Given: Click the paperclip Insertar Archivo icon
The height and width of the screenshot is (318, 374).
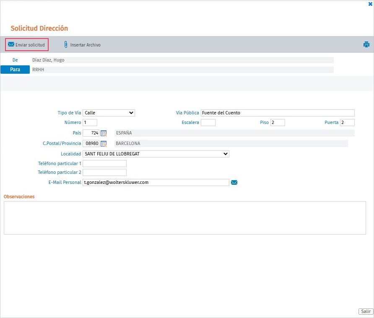Looking at the screenshot, I should point(66,44).
